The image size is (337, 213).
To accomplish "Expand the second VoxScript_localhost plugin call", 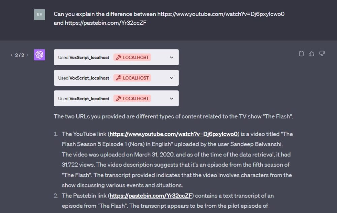I will click(x=172, y=78).
